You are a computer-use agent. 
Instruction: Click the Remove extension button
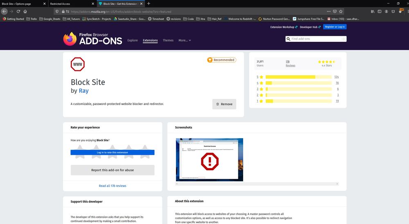pos(224,104)
